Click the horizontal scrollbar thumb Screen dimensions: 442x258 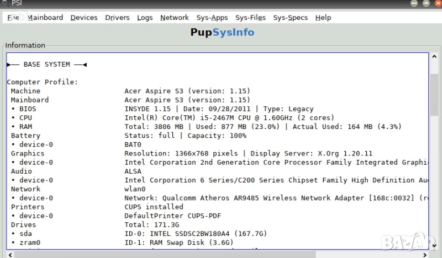[166, 254]
